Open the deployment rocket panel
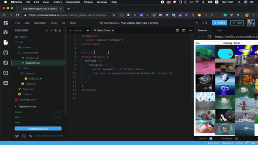 (x=6, y=63)
